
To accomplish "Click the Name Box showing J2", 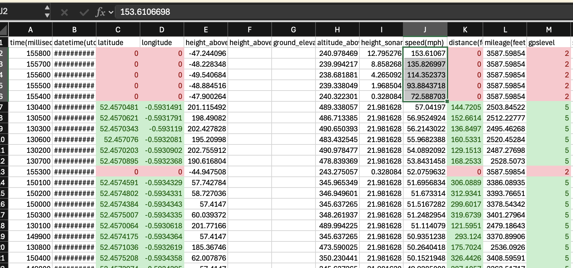I will [20, 11].
